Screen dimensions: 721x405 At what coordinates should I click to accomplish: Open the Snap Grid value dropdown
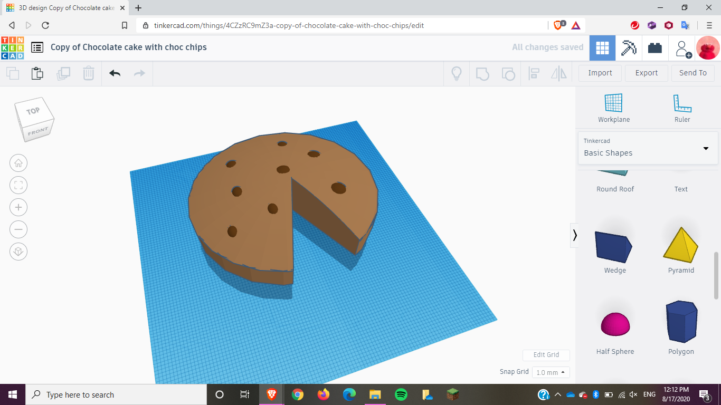coord(551,372)
